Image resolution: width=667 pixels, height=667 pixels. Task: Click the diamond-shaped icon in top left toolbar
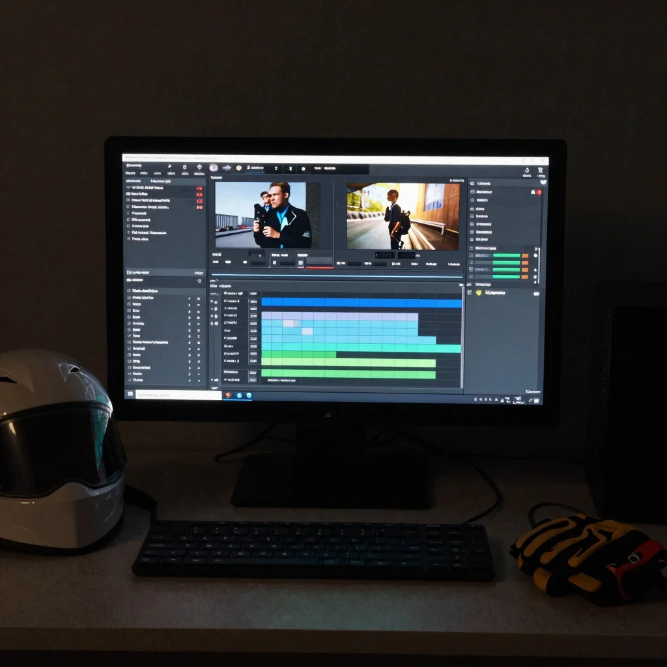[x=199, y=167]
